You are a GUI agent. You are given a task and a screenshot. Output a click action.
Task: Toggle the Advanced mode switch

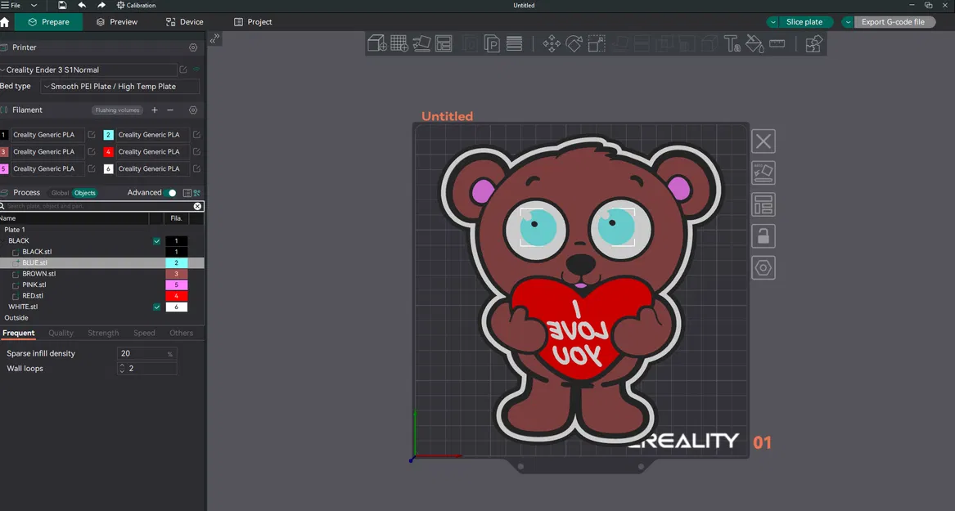click(172, 192)
